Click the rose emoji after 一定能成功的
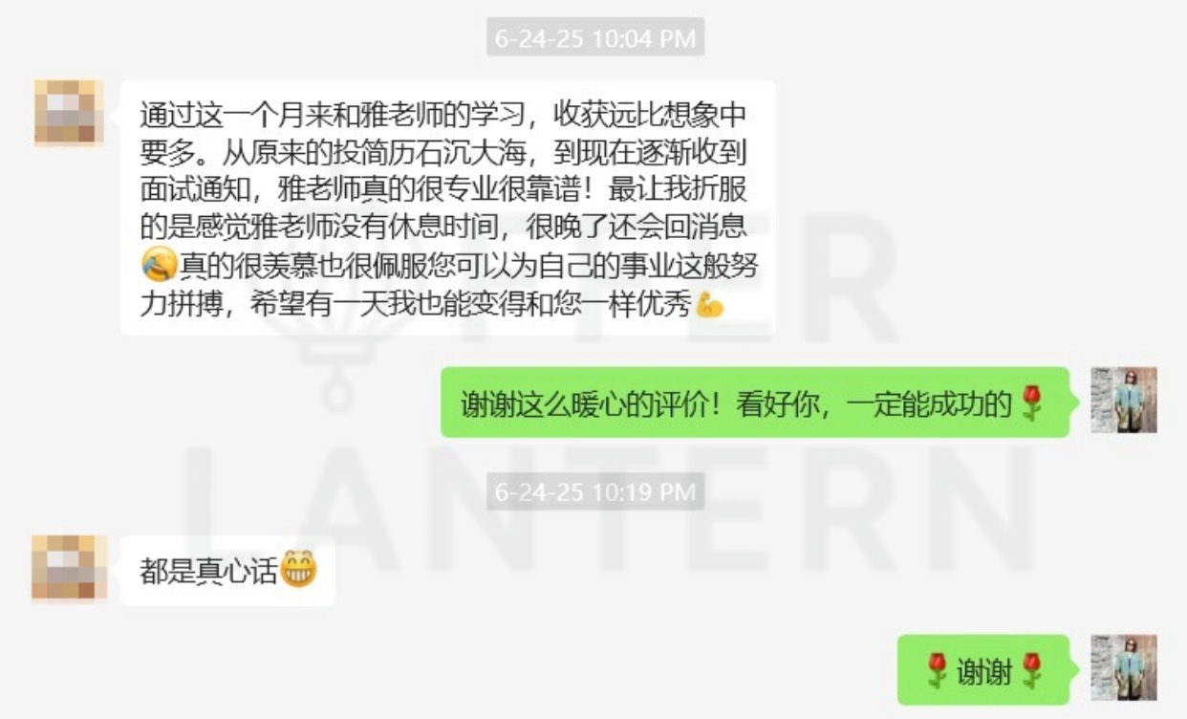This screenshot has height=719, width=1187. [x=1031, y=403]
